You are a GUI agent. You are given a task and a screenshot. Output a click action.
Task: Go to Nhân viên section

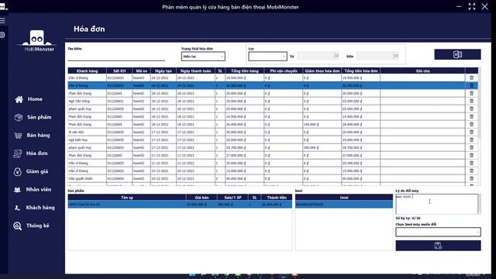[x=33, y=189]
